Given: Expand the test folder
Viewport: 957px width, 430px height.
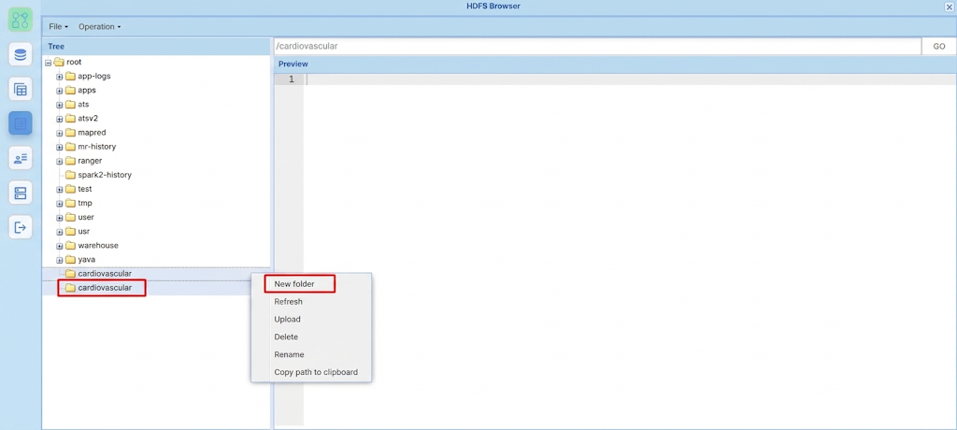Looking at the screenshot, I should pyautogui.click(x=60, y=190).
